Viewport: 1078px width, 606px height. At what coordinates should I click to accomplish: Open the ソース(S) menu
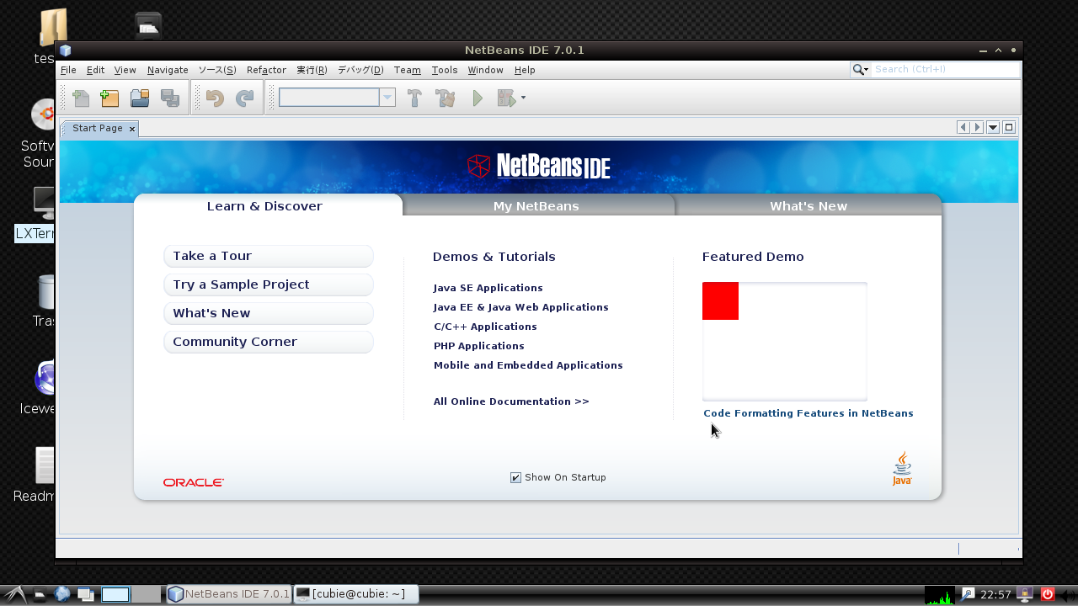[217, 70]
